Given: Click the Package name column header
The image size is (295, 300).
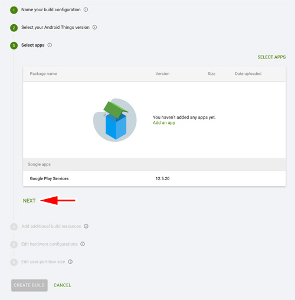Looking at the screenshot, I should 43,74.
